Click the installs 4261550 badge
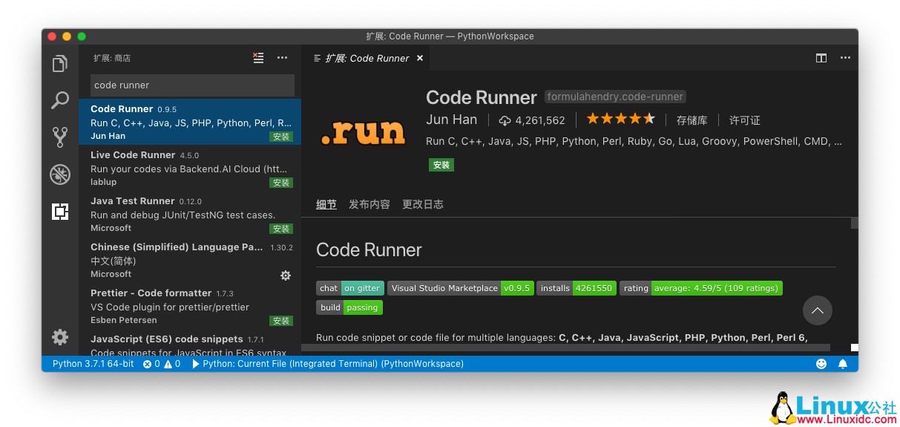This screenshot has width=900, height=427. [x=577, y=288]
